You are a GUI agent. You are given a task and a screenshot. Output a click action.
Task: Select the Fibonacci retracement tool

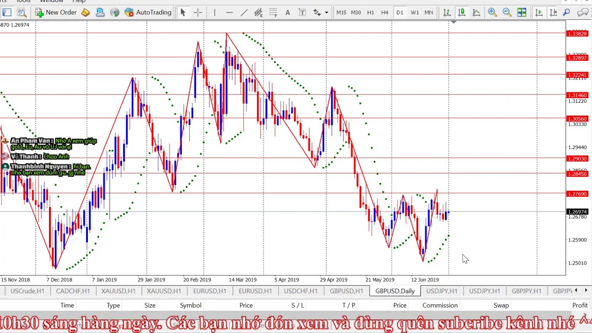273,12
